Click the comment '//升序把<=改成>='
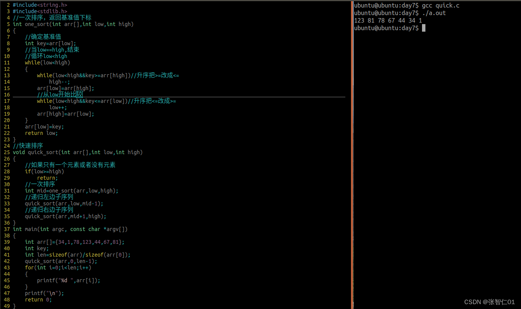Viewport: 521px width, 309px height. click(152, 101)
